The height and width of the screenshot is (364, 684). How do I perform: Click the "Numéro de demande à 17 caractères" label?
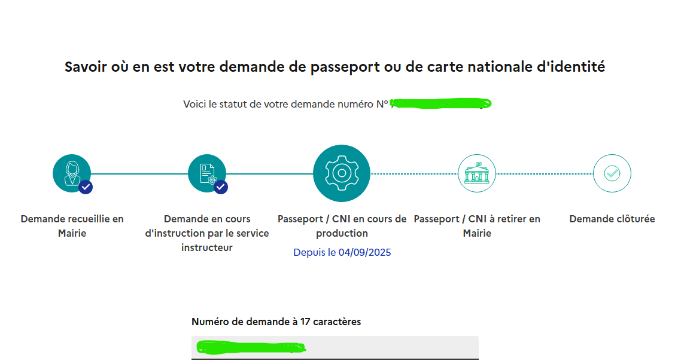coord(276,322)
